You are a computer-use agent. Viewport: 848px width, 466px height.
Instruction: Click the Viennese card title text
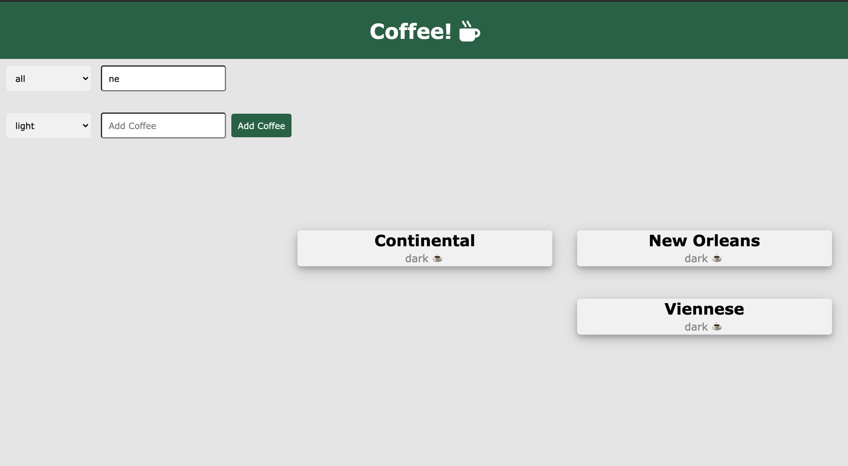click(x=704, y=309)
